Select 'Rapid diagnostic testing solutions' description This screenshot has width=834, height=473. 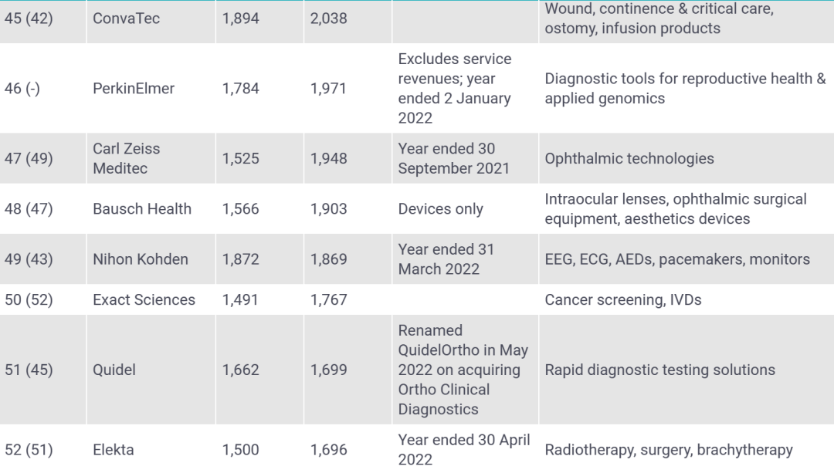pyautogui.click(x=660, y=370)
